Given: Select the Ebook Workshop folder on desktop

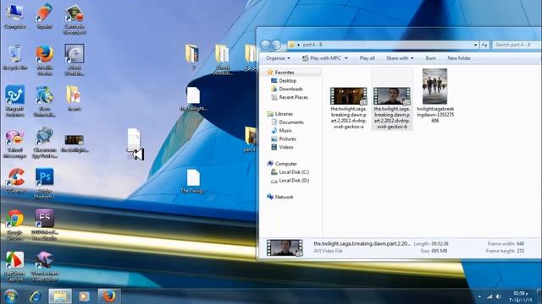Looking at the screenshot, I should [222, 59].
